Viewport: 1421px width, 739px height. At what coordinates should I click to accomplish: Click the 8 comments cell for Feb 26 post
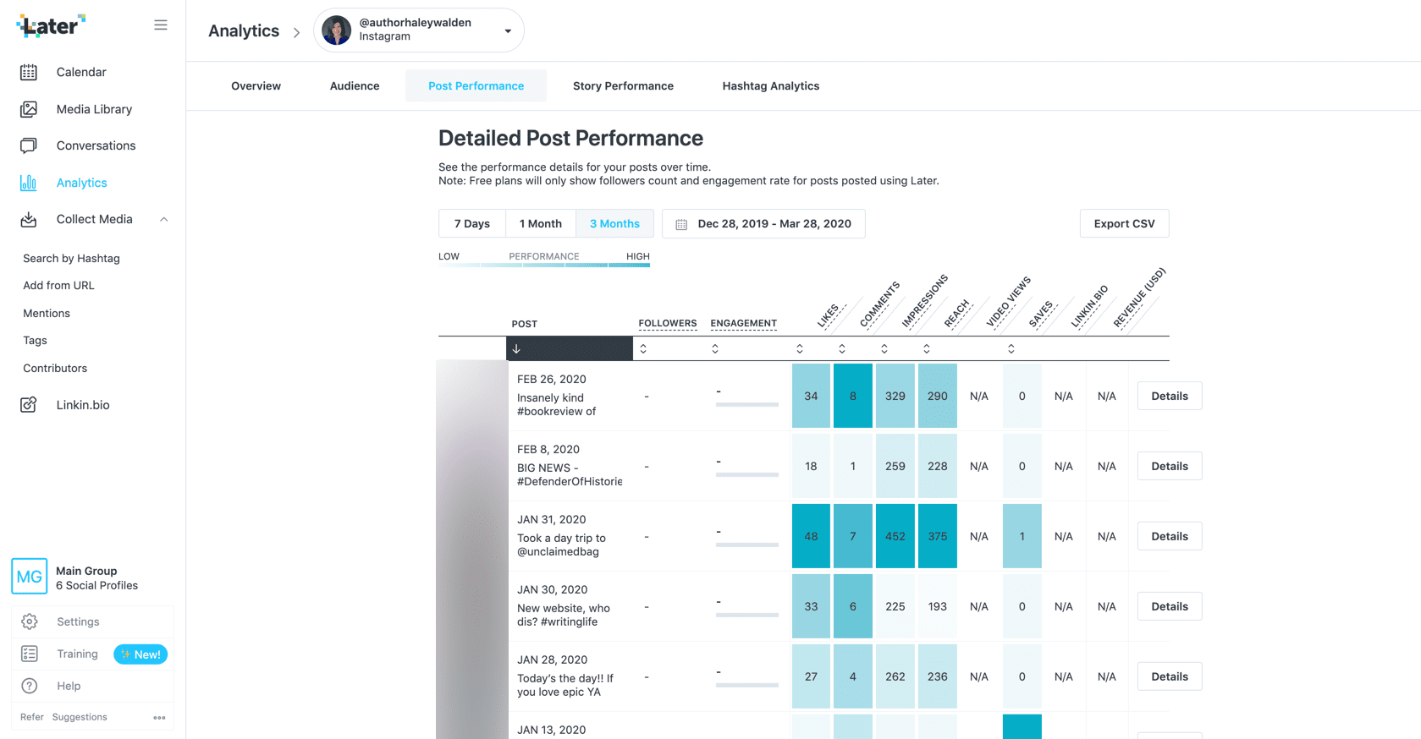tap(853, 396)
